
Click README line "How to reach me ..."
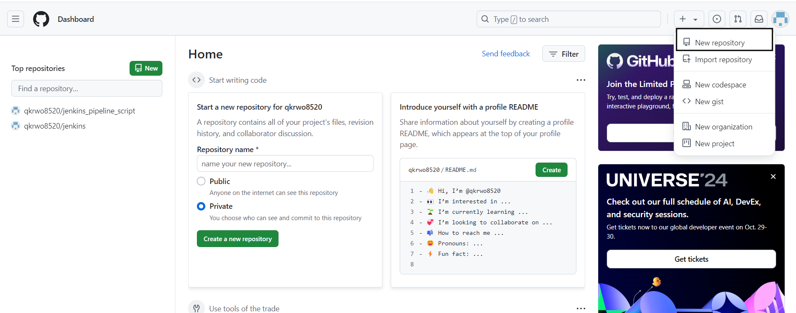click(470, 233)
